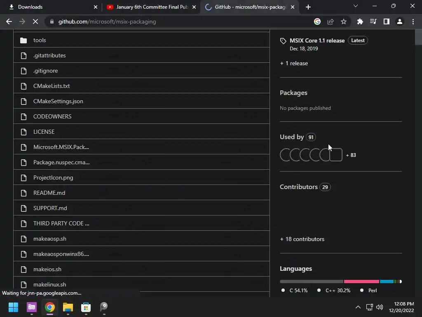Open the makeaosponwinx86 file
The image size is (422, 317).
pyautogui.click(x=61, y=254)
